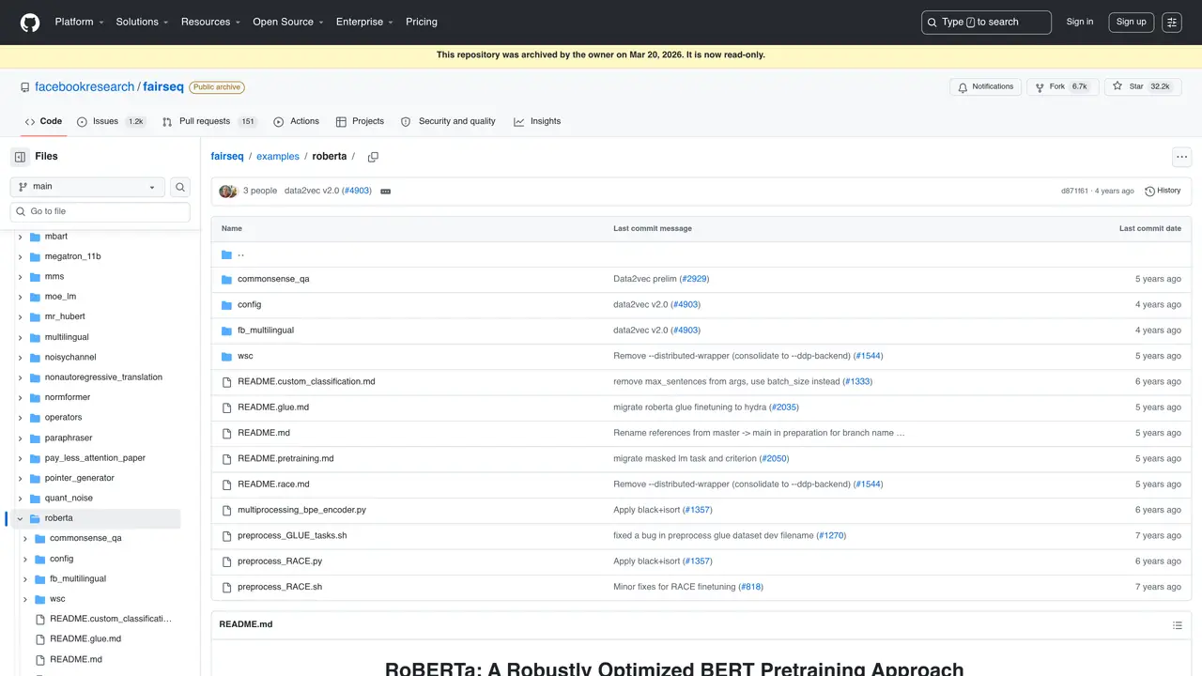Open commit hash d871f61
The image size is (1202, 676).
tap(1074, 192)
